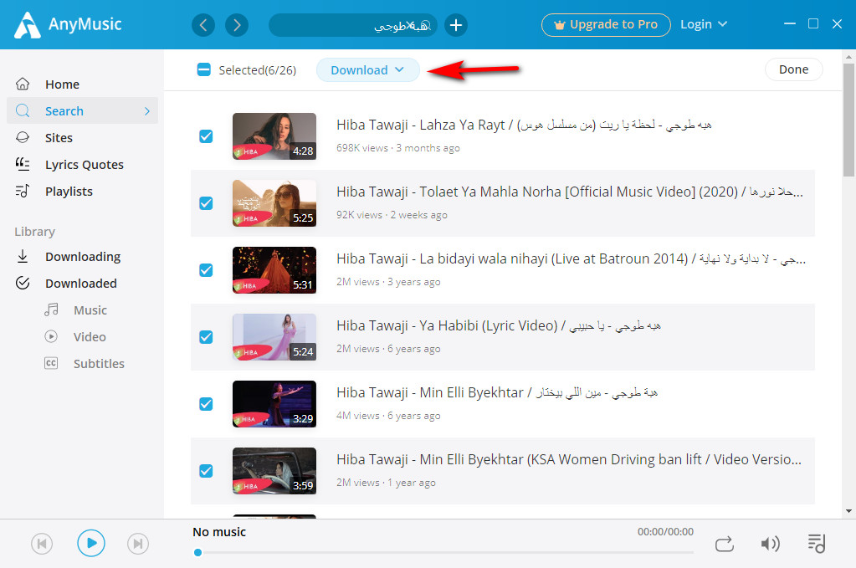Skip to the next track
856x568 pixels.
[x=138, y=544]
